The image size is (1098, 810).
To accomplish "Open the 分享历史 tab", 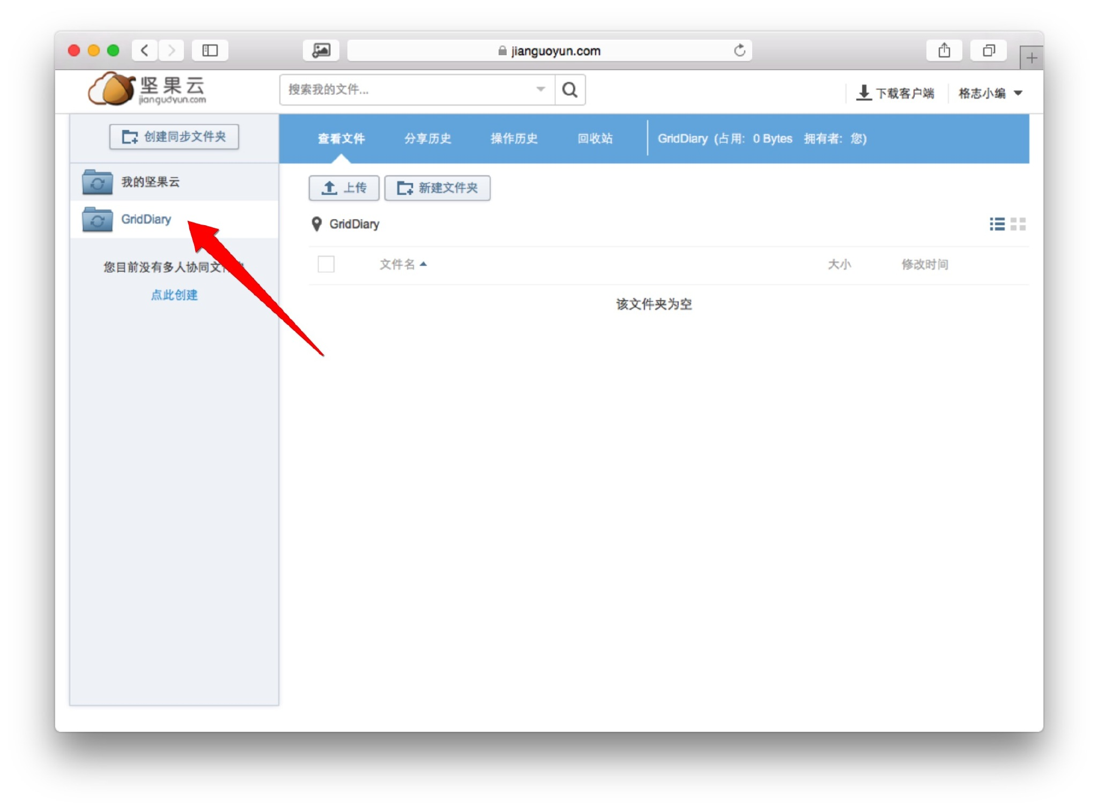I will point(427,139).
